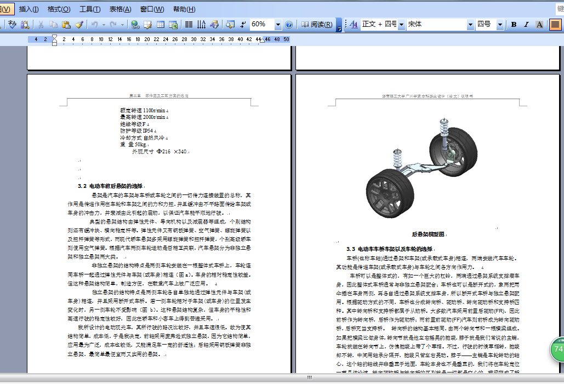Show or hide formatting marks
The height and width of the screenshot is (384, 564).
click(243, 25)
